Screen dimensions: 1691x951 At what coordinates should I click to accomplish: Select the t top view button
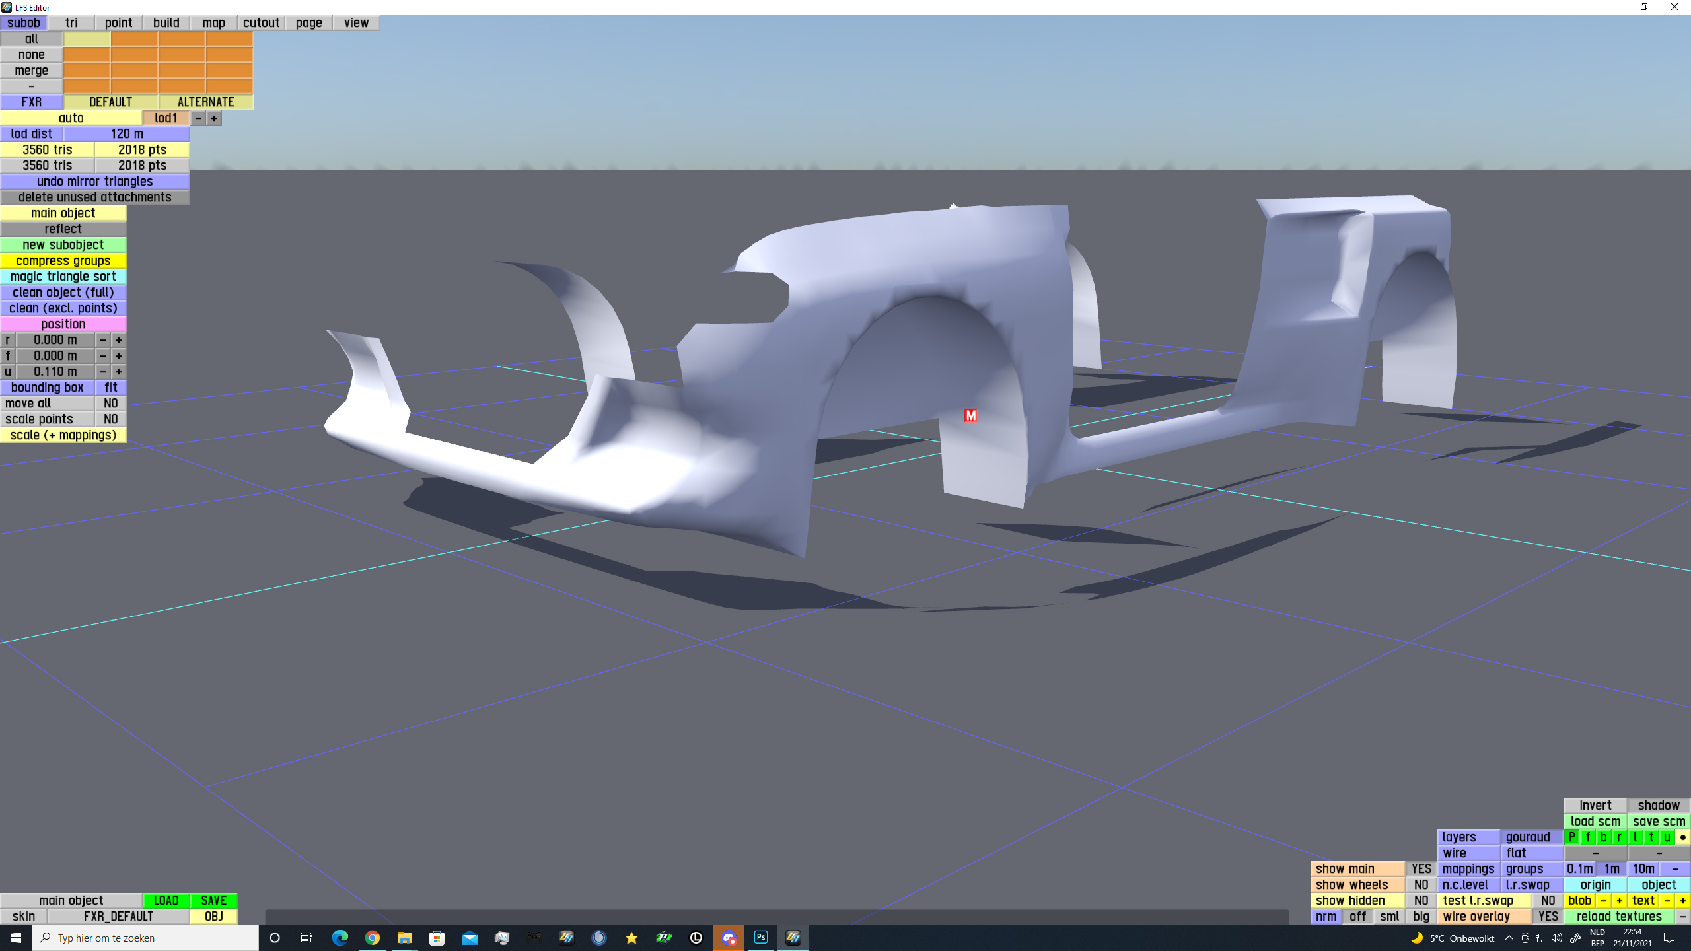click(x=1651, y=837)
